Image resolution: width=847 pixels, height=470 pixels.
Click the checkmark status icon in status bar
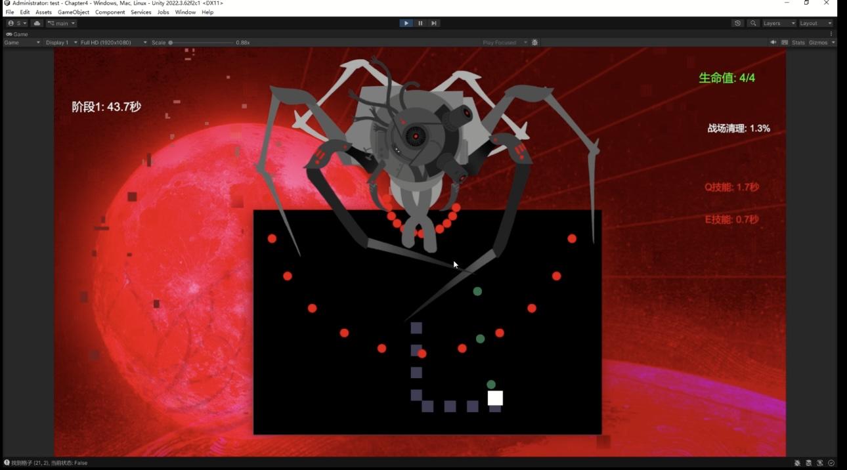[831, 463]
